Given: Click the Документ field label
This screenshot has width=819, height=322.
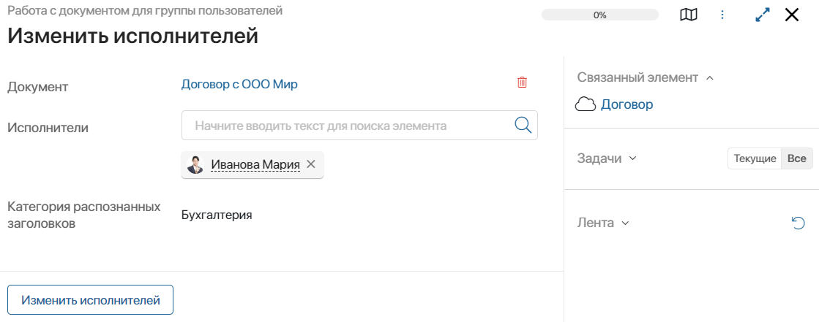Looking at the screenshot, I should point(37,87).
